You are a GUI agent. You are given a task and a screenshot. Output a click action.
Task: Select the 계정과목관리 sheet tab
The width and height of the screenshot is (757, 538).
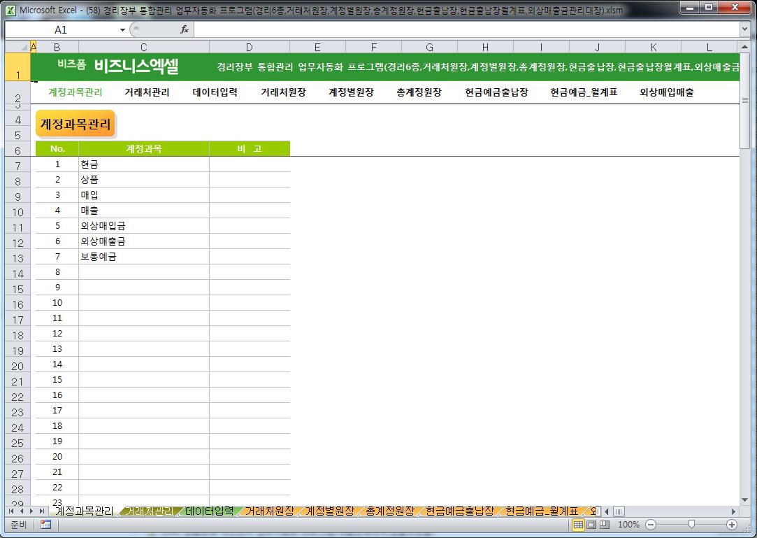[x=84, y=511]
